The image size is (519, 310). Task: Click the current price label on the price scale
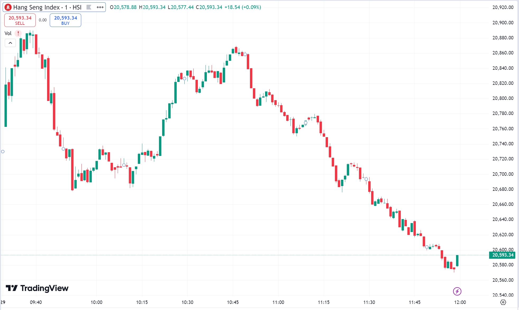point(502,255)
